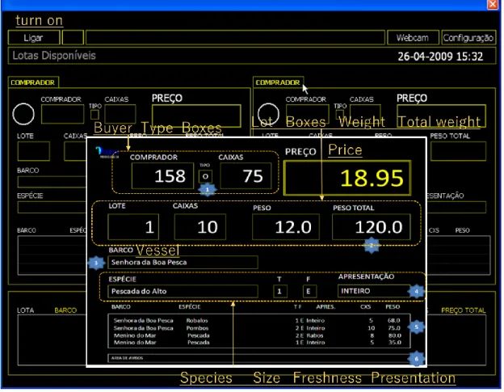Click the PREÇO TOTAL column header

pos(465,312)
